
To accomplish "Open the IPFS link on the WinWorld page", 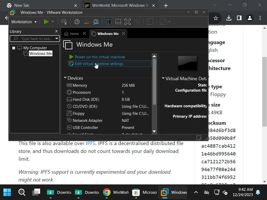I will click(90, 143).
